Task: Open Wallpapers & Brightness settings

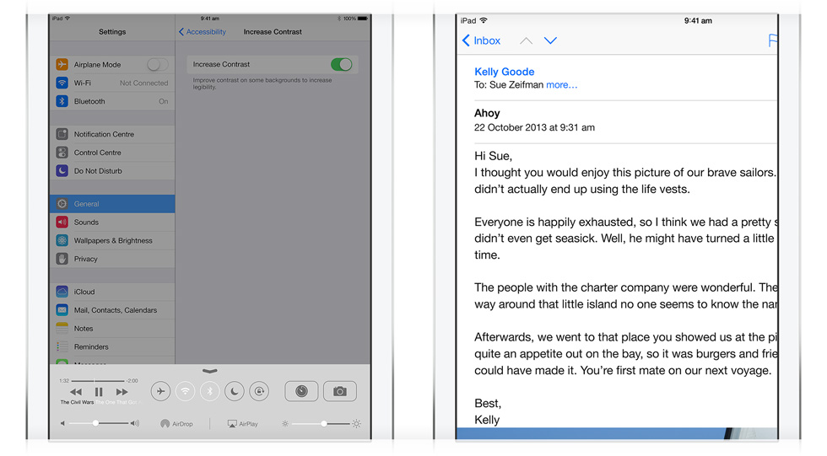Action: [112, 241]
